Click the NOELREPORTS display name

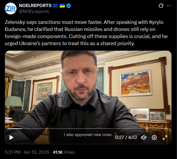tap(35, 6)
